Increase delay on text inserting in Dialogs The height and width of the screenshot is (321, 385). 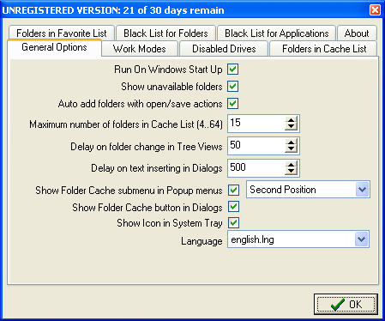292,165
